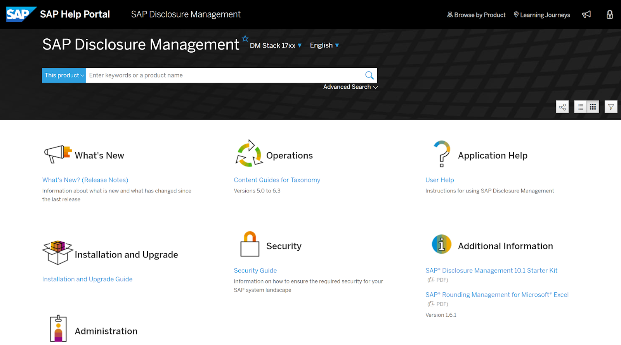Click PDF icon under Starter Kit link

[x=431, y=280]
